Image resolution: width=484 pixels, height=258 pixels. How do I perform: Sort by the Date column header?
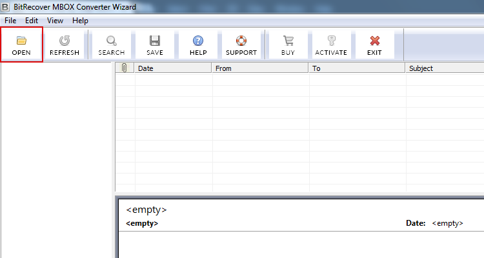(173, 68)
